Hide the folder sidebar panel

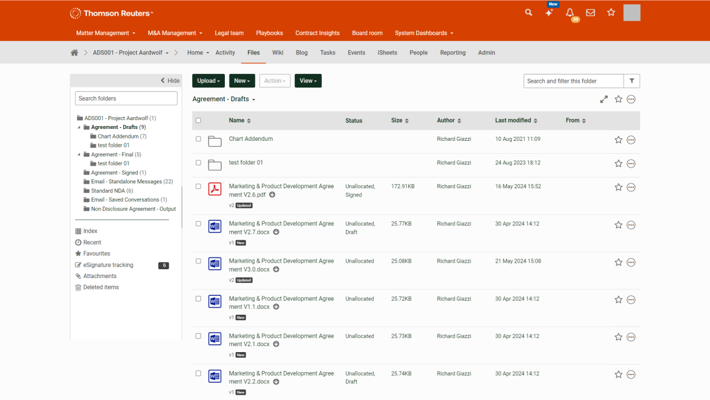170,80
